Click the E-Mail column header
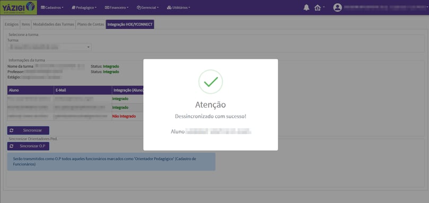This screenshot has height=203, width=429. click(83, 90)
